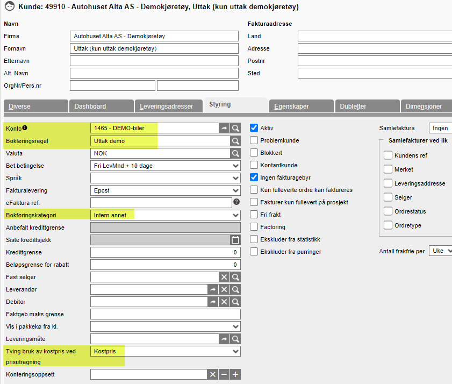
Task: Mark customer as Problemkunde
Action: click(x=254, y=140)
